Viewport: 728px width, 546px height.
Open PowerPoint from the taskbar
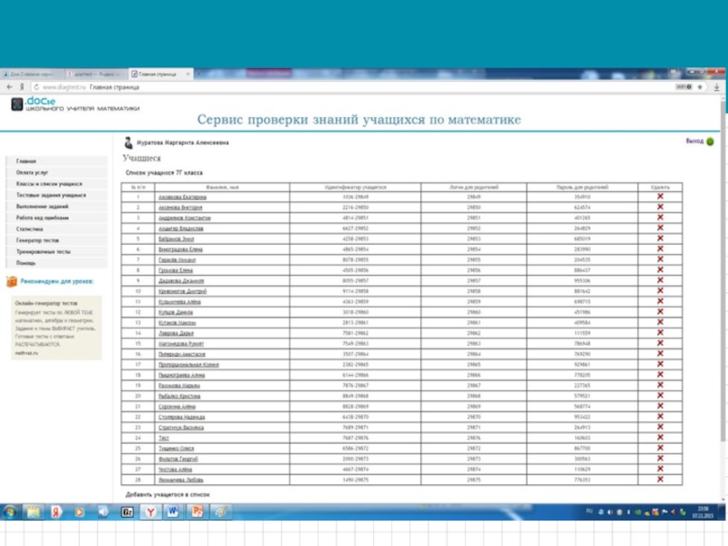click(197, 511)
